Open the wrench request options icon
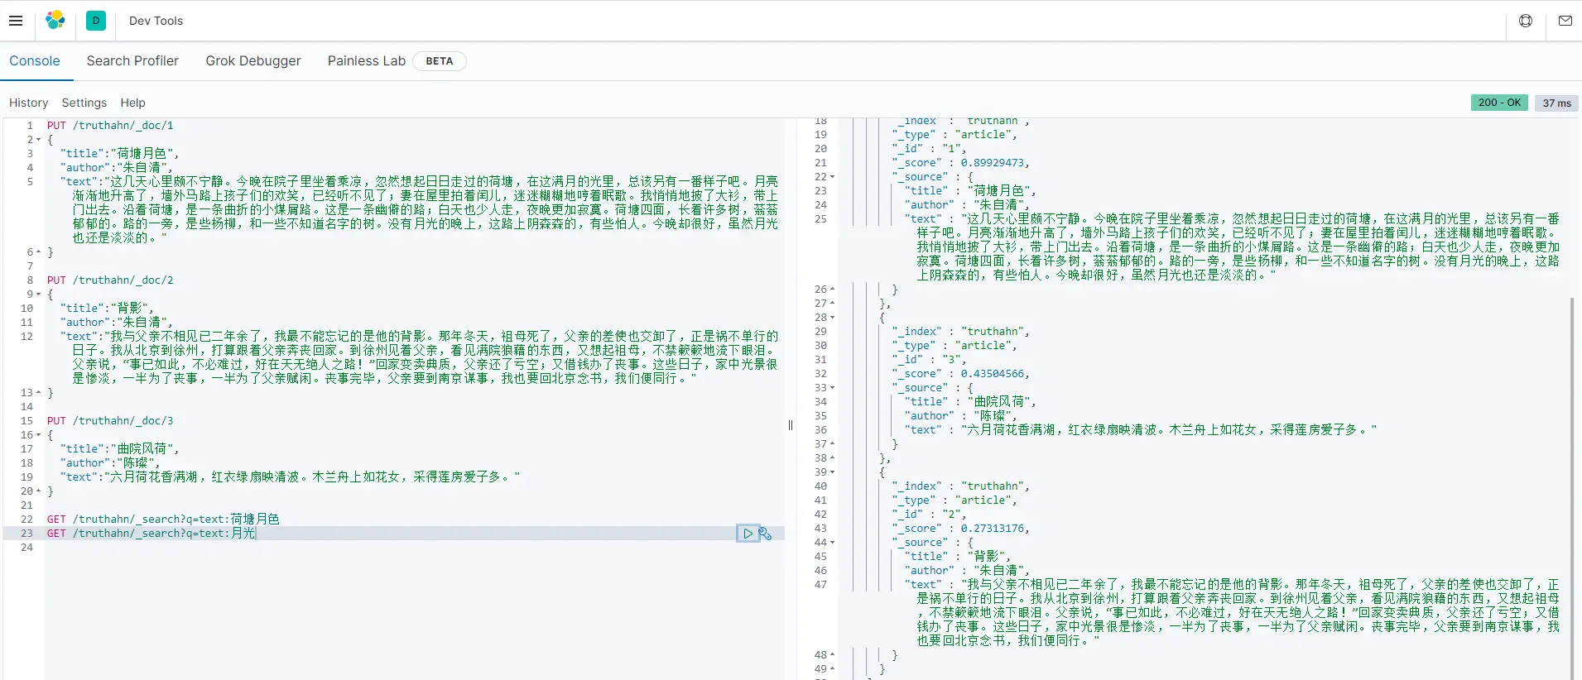 [x=766, y=534]
